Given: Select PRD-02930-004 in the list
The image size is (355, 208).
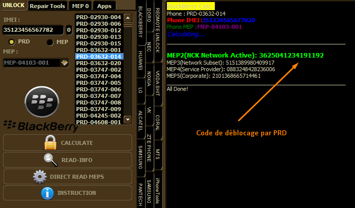Looking at the screenshot, I should [x=99, y=17].
